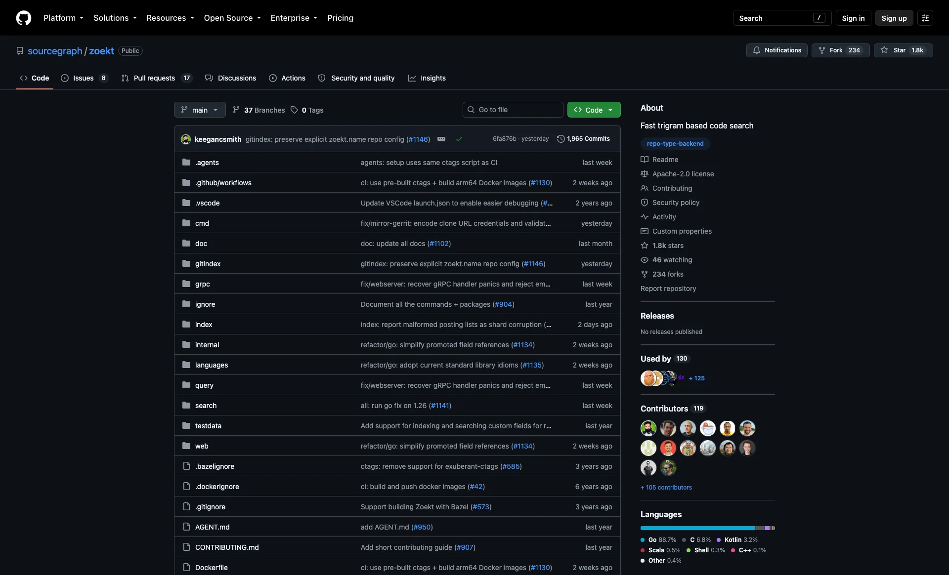Open Activity in About sidebar
The image size is (949, 575).
click(658, 216)
